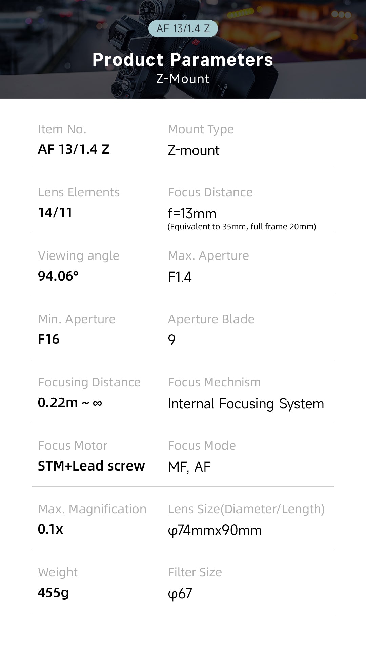Click the AF 13/1.4 Z pill badge
Screen dimensions: 366x652
(183, 28)
